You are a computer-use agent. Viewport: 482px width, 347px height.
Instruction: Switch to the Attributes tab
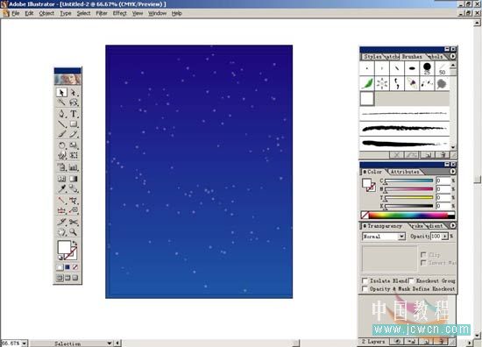point(405,172)
